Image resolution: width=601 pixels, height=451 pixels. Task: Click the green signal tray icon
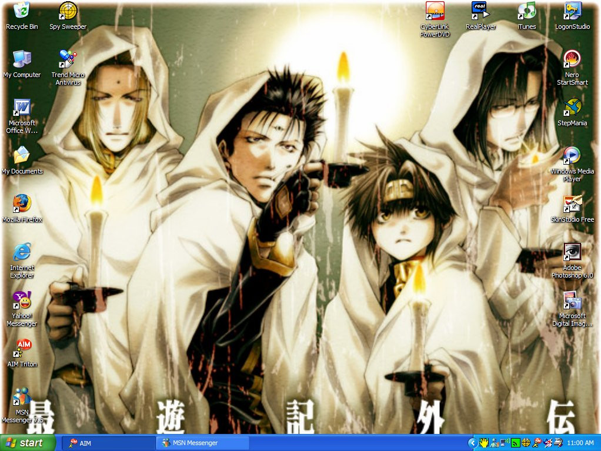516,443
